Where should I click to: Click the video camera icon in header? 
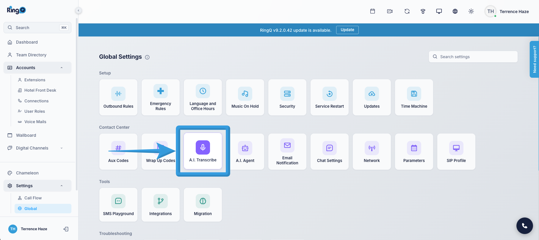tap(390, 11)
